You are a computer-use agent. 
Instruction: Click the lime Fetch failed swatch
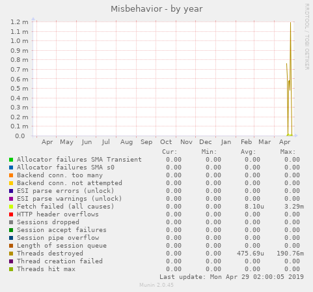pyautogui.click(x=11, y=207)
